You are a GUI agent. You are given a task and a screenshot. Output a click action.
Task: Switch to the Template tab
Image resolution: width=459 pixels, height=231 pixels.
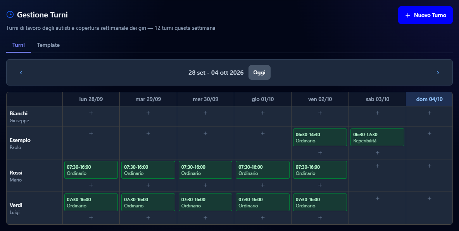[48, 45]
